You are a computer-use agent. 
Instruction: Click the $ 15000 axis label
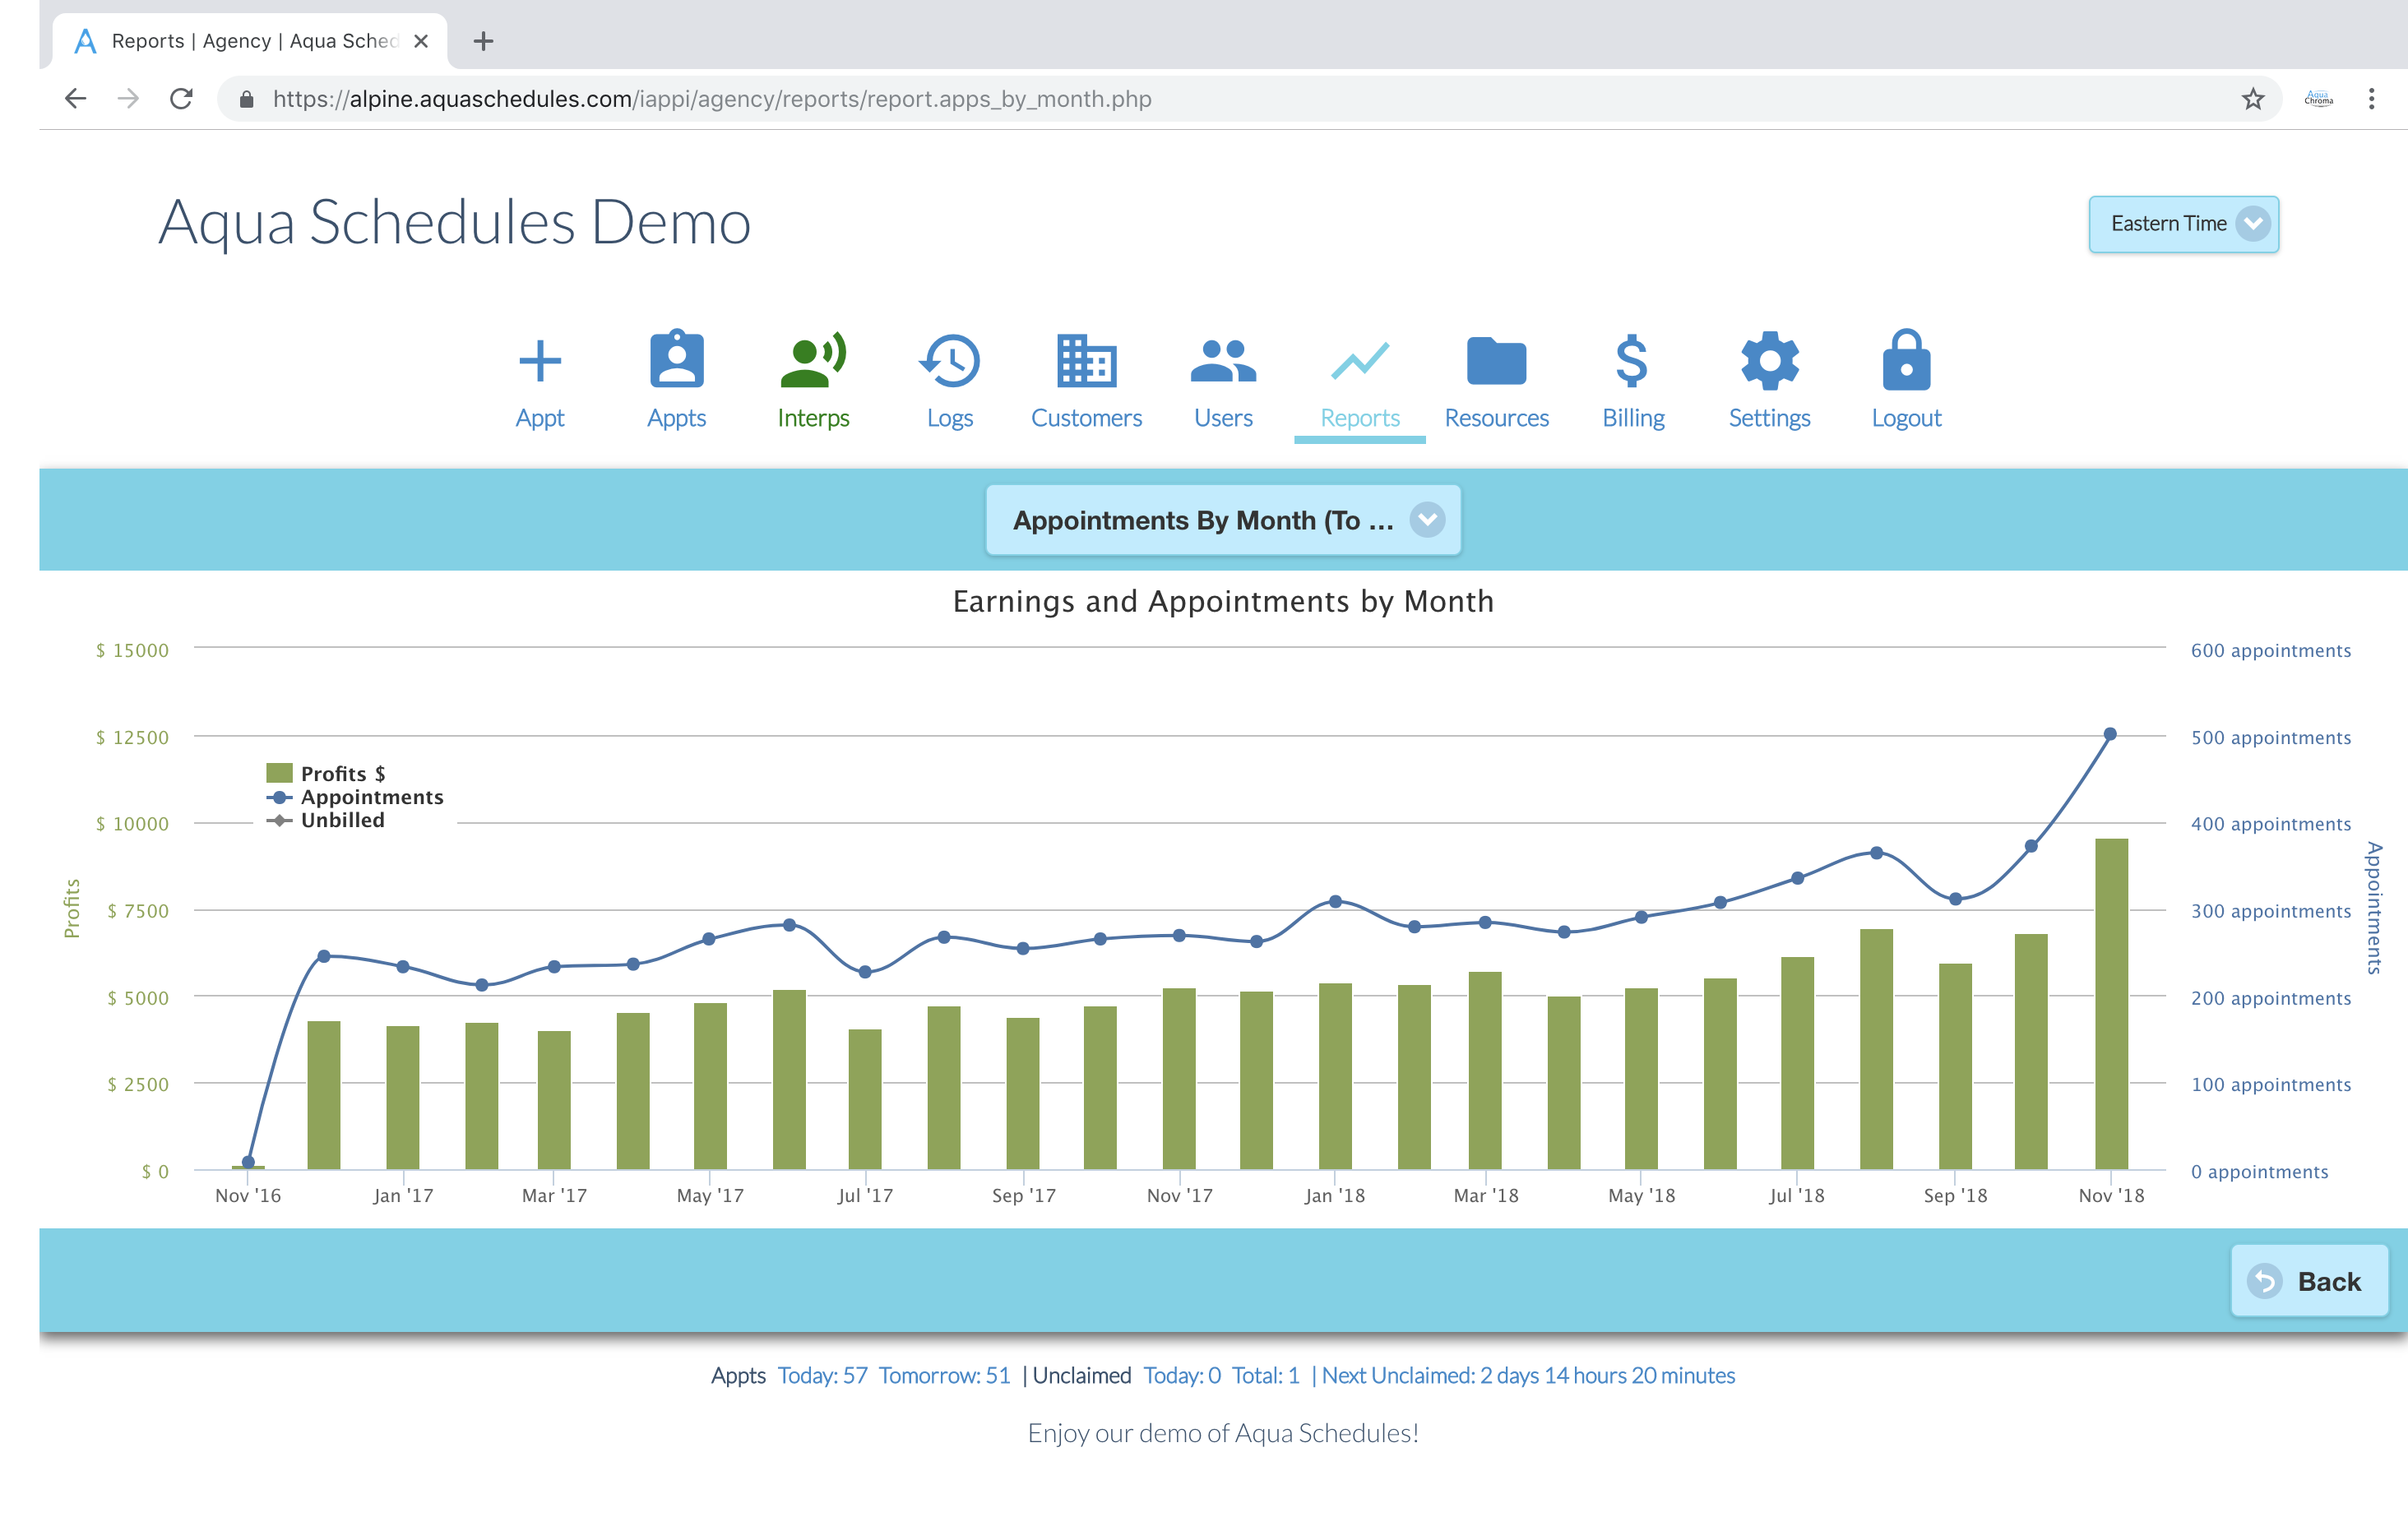pos(132,650)
